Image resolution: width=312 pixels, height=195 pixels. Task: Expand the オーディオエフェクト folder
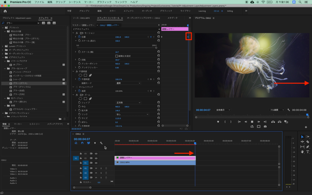3,50
